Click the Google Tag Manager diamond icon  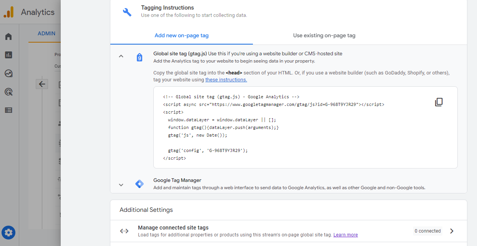[x=139, y=184]
